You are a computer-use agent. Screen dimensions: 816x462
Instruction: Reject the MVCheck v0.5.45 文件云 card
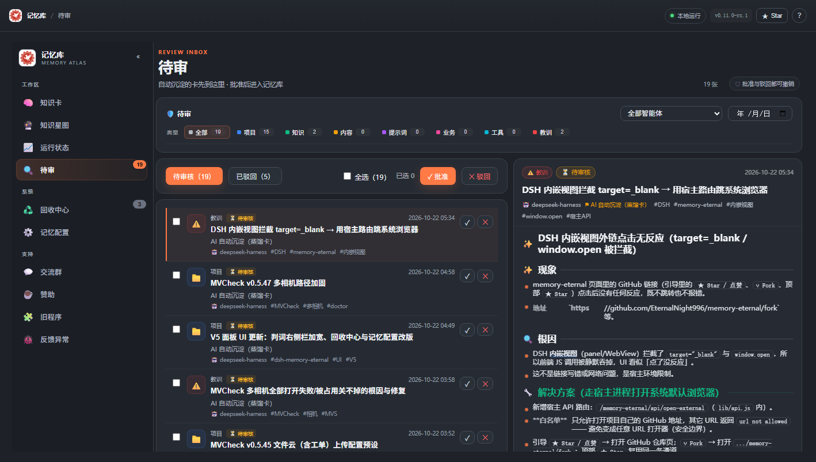[x=486, y=437]
